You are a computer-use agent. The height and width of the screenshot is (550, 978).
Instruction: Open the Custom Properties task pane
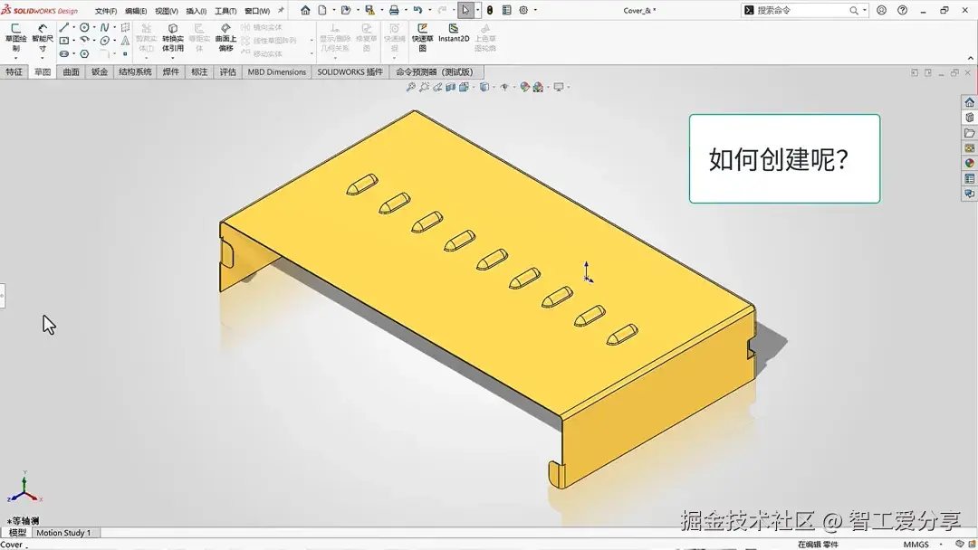969,179
